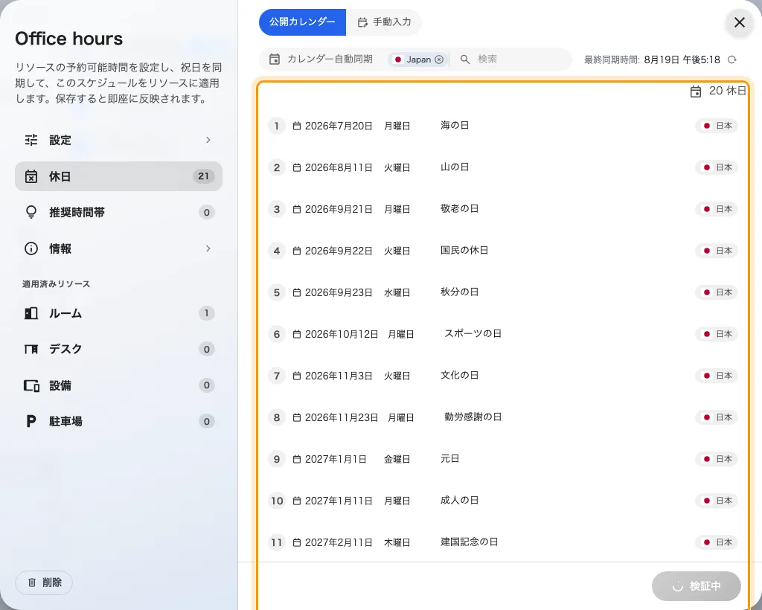Image resolution: width=762 pixels, height=610 pixels.
Task: Click the 休日 calendar-x icon
Action: [x=31, y=176]
